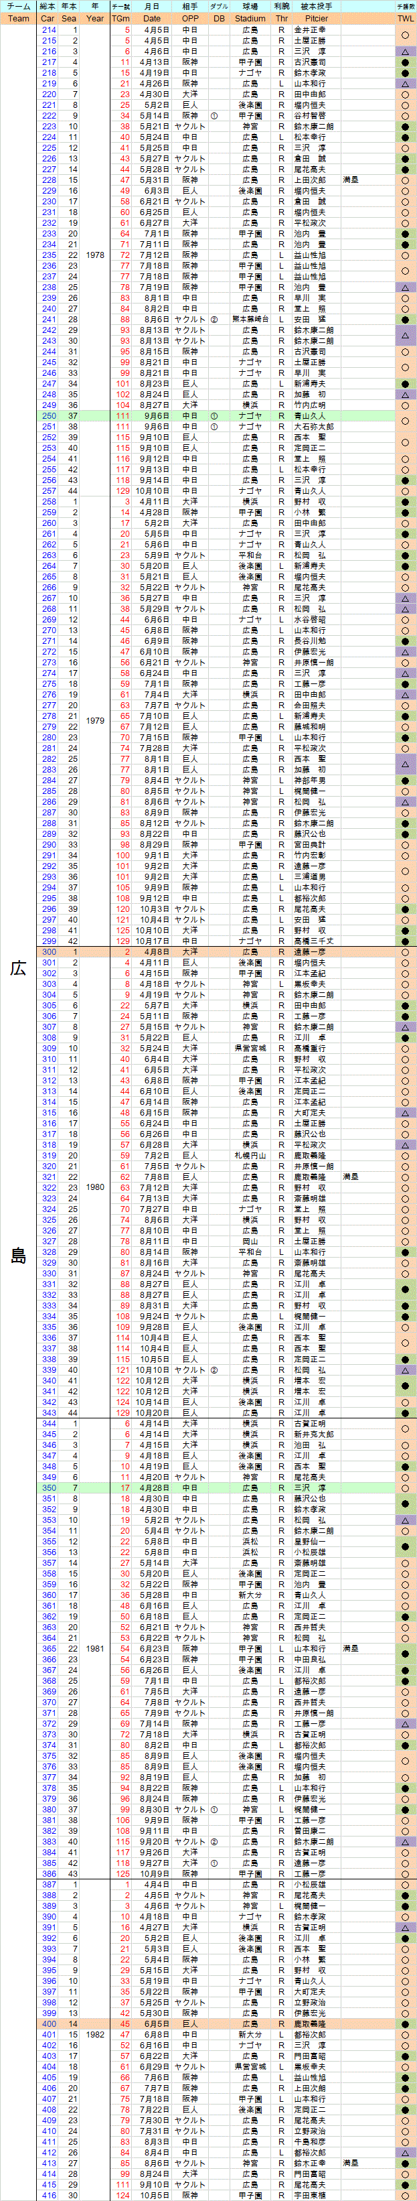Image resolution: width=417 pixels, height=2201 pixels.
Task: Select stadium cell 熊本藤崎台
Action: pyautogui.click(x=250, y=320)
